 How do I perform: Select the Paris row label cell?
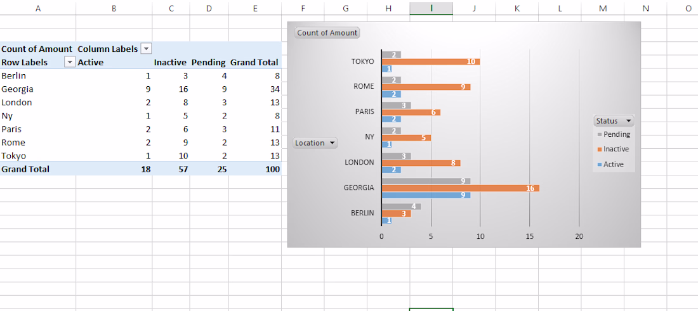(x=38, y=129)
